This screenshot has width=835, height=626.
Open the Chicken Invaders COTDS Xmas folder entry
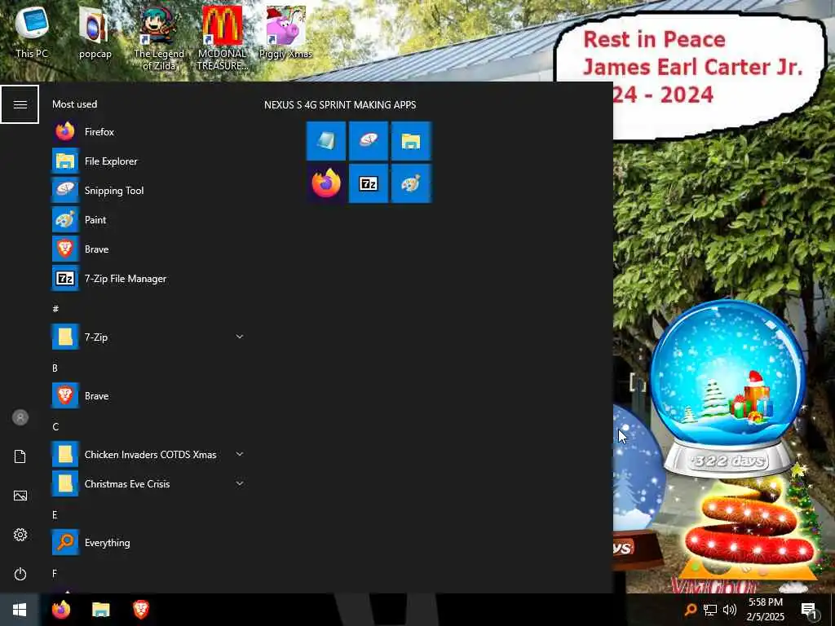149,454
